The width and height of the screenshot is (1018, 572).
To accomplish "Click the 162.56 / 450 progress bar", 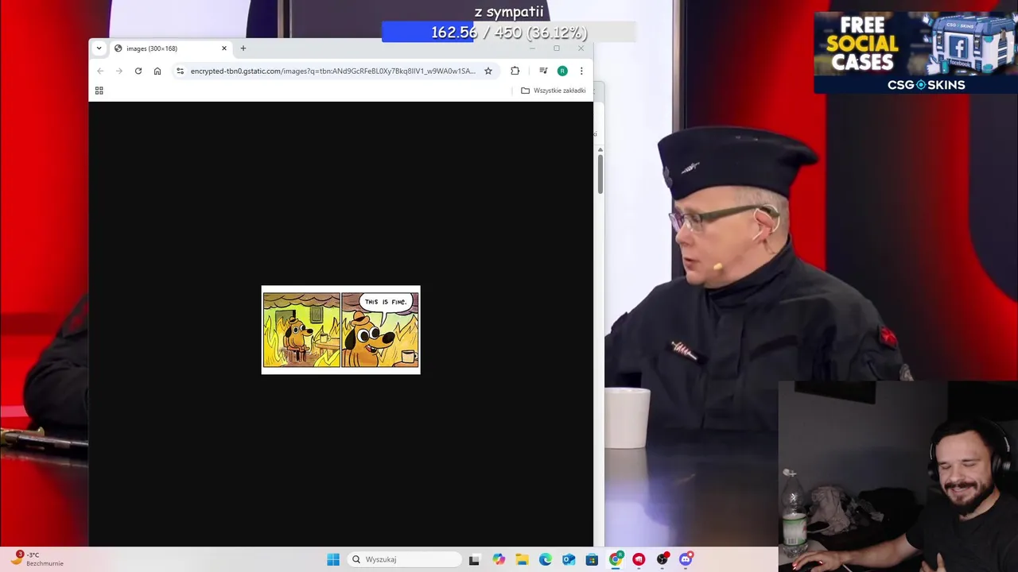I will (509, 33).
